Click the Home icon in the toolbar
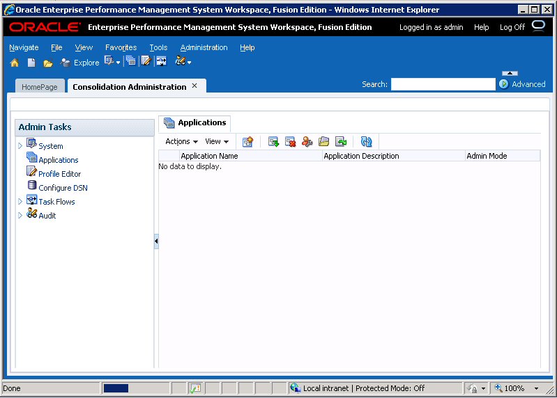Viewport: 557px width, 398px height. (x=15, y=63)
